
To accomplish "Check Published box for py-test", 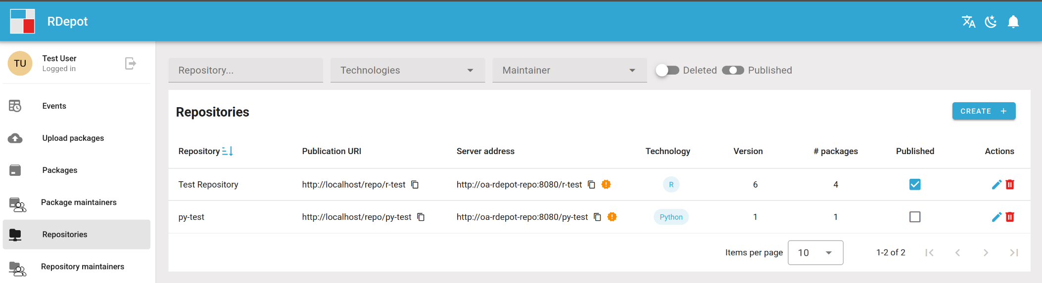I will point(915,217).
